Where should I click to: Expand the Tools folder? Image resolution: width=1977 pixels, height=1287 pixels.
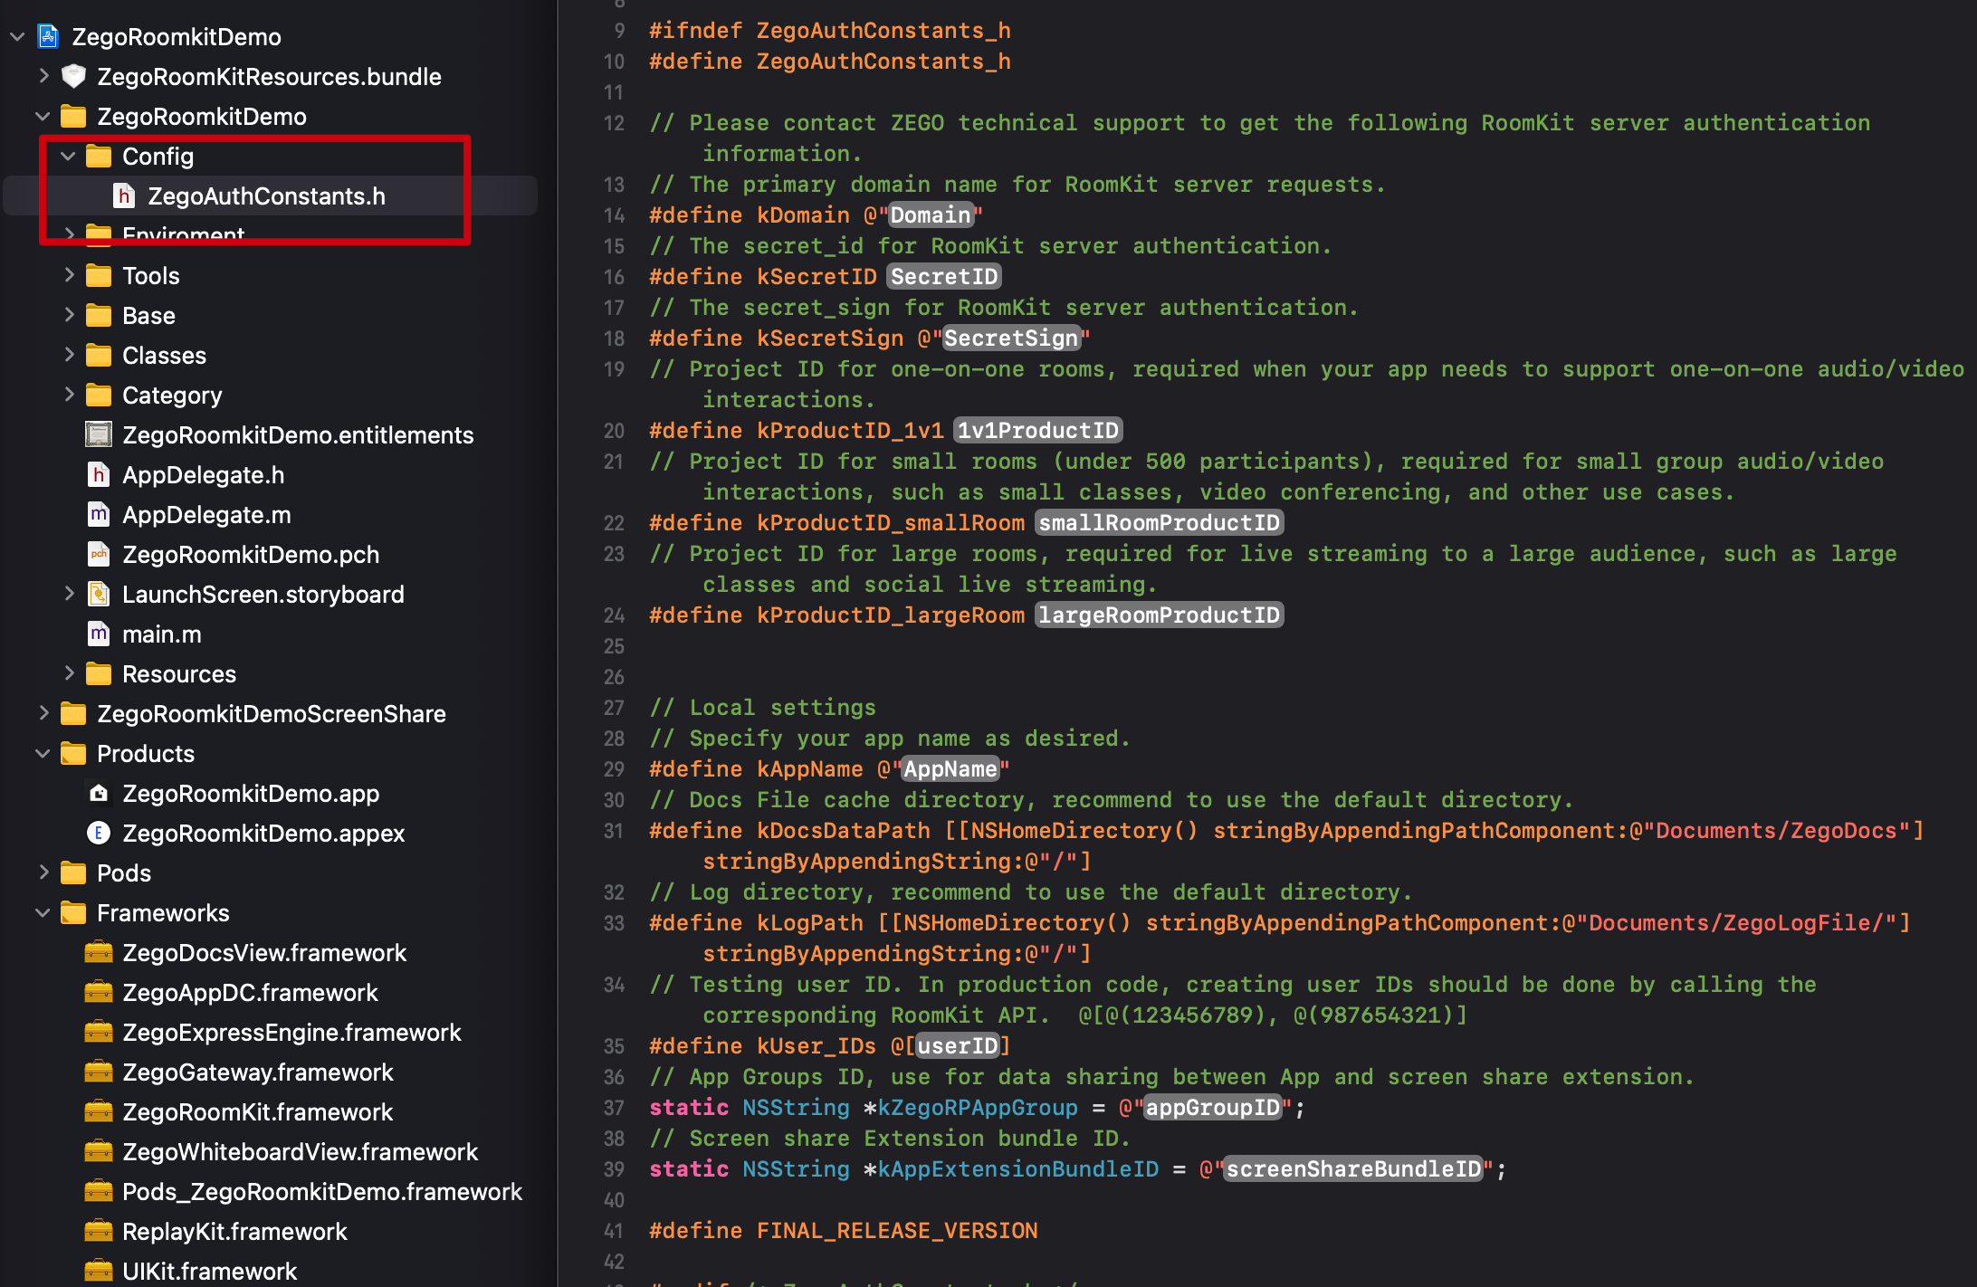click(x=69, y=275)
